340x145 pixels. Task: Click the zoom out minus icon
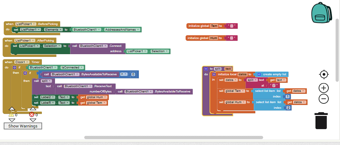[x=323, y=98]
